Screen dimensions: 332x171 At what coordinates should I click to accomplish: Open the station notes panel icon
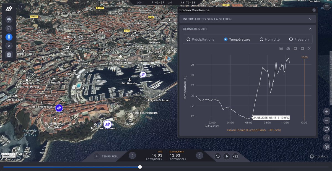(9, 28)
